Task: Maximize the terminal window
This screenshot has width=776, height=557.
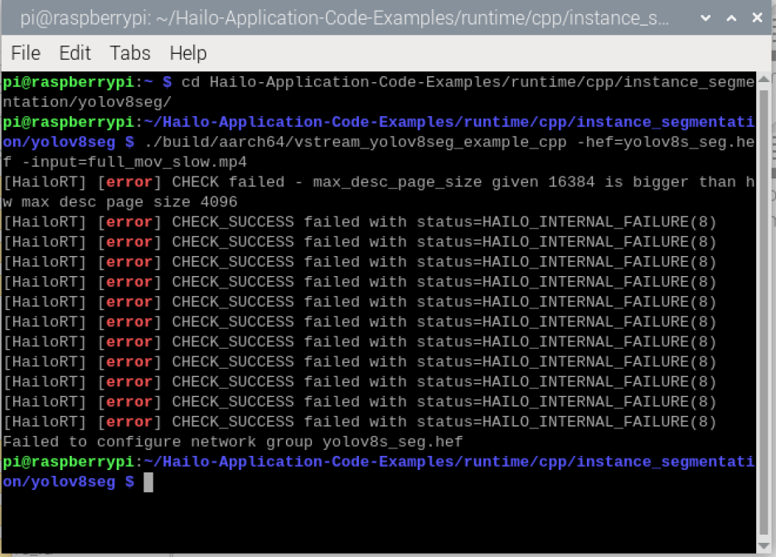Action: 731,17
